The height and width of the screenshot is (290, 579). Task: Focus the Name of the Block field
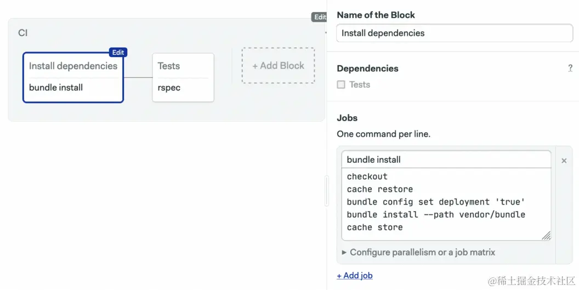click(454, 33)
